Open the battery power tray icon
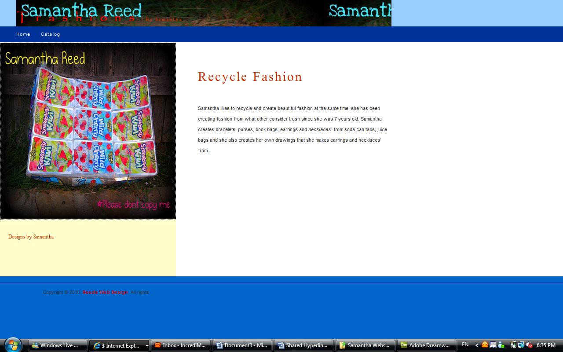 click(x=513, y=345)
